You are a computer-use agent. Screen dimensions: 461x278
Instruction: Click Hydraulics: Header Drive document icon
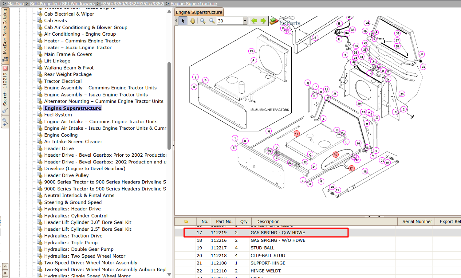40,209
